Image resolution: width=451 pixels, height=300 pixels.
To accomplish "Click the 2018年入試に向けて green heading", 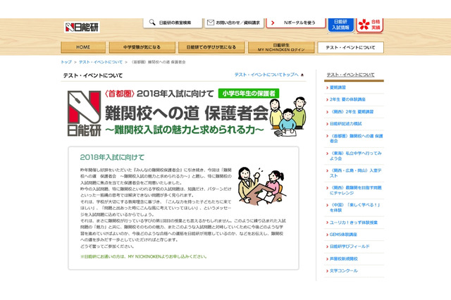I will point(112,158).
